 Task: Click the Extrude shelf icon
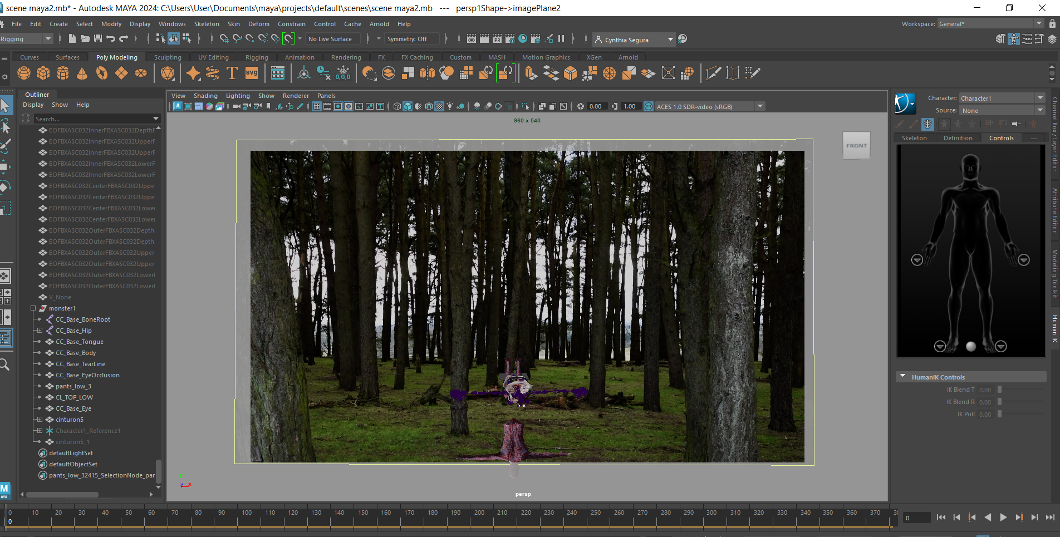[531, 73]
